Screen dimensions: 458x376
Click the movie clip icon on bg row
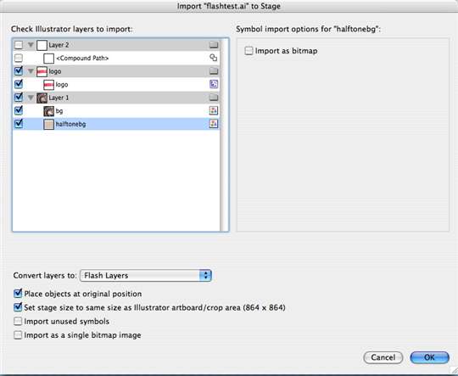point(214,110)
